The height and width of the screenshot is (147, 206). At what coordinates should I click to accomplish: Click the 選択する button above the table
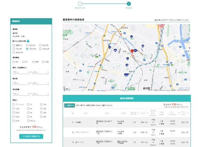click(70, 106)
